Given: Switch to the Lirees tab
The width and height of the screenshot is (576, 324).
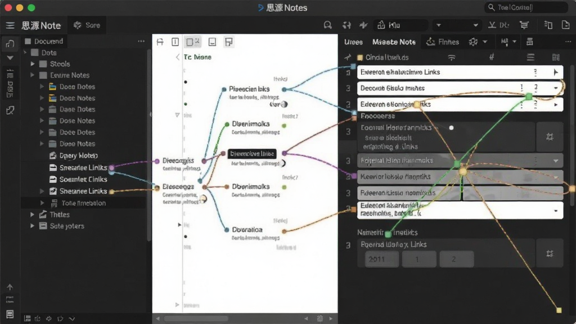Looking at the screenshot, I should click(x=353, y=42).
